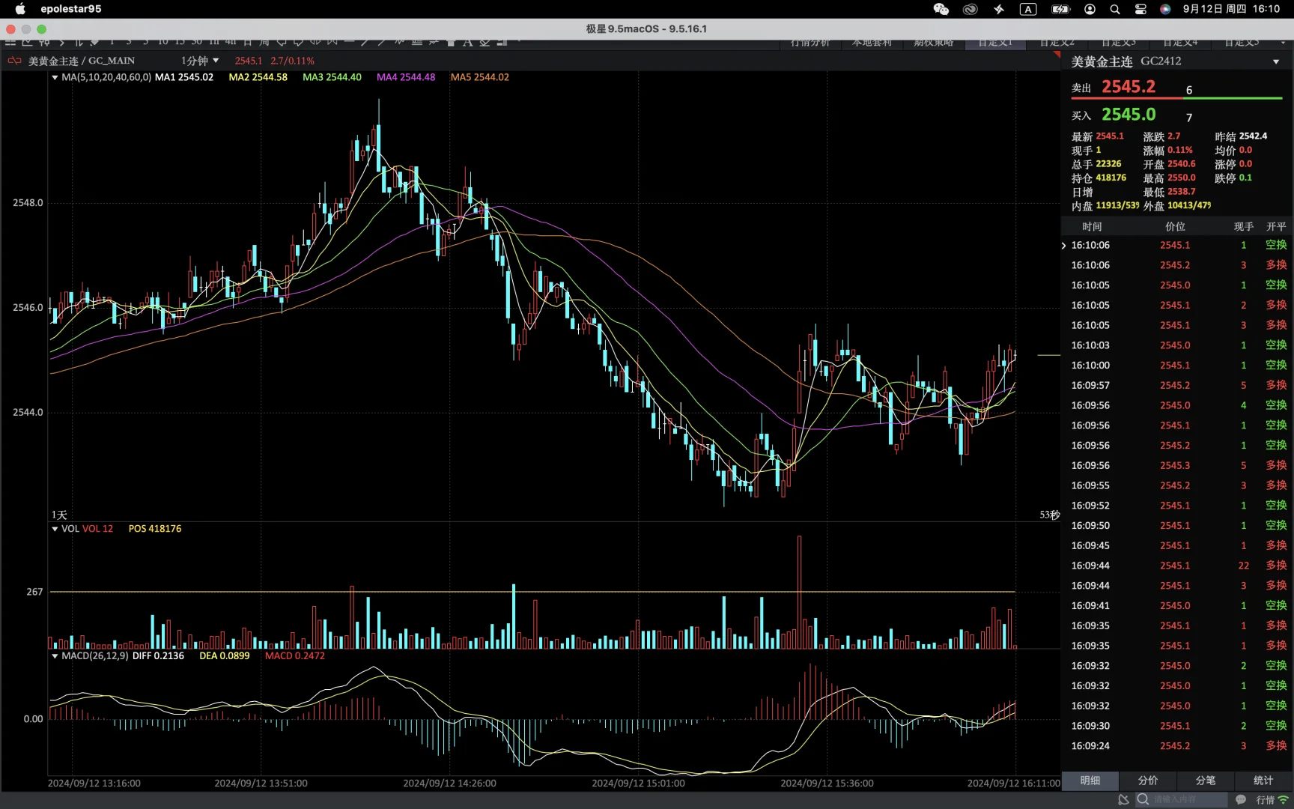The width and height of the screenshot is (1294, 809).
Task: Open the epolestar95 application menu
Action: coord(71,9)
